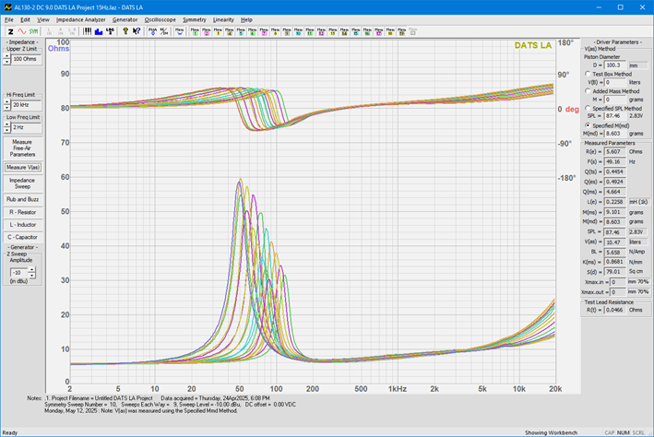Increase the Hi Freq Limit spinner
This screenshot has height=437, width=654.
(x=6, y=102)
